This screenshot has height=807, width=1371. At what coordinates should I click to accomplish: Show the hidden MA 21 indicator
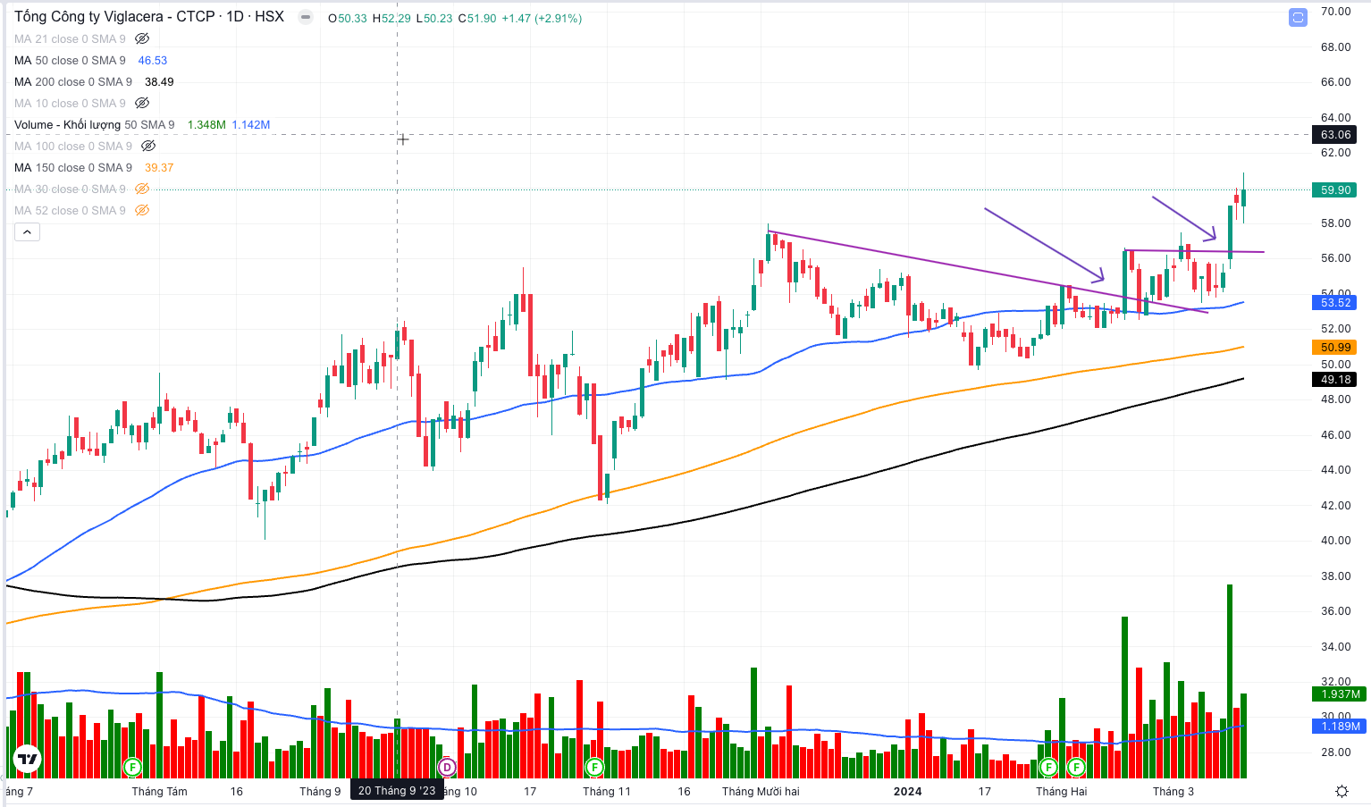(x=142, y=38)
